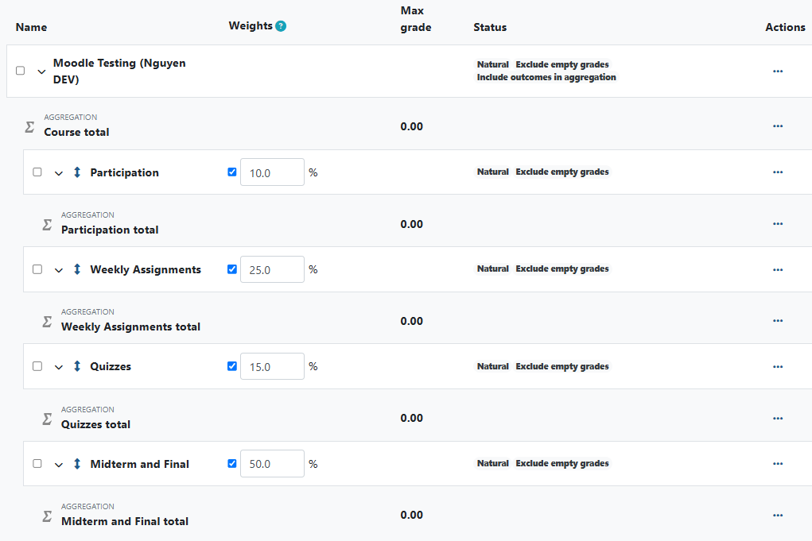The height and width of the screenshot is (541, 812).
Task: Expand the Midterm and Final category
Action: (57, 463)
